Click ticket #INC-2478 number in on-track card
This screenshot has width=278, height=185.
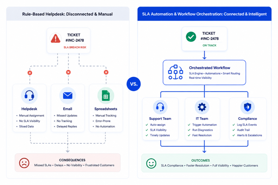210,38
